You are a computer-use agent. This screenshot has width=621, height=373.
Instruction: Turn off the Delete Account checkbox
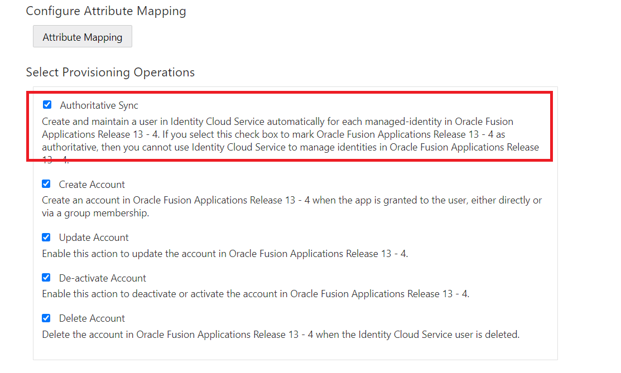coord(46,318)
